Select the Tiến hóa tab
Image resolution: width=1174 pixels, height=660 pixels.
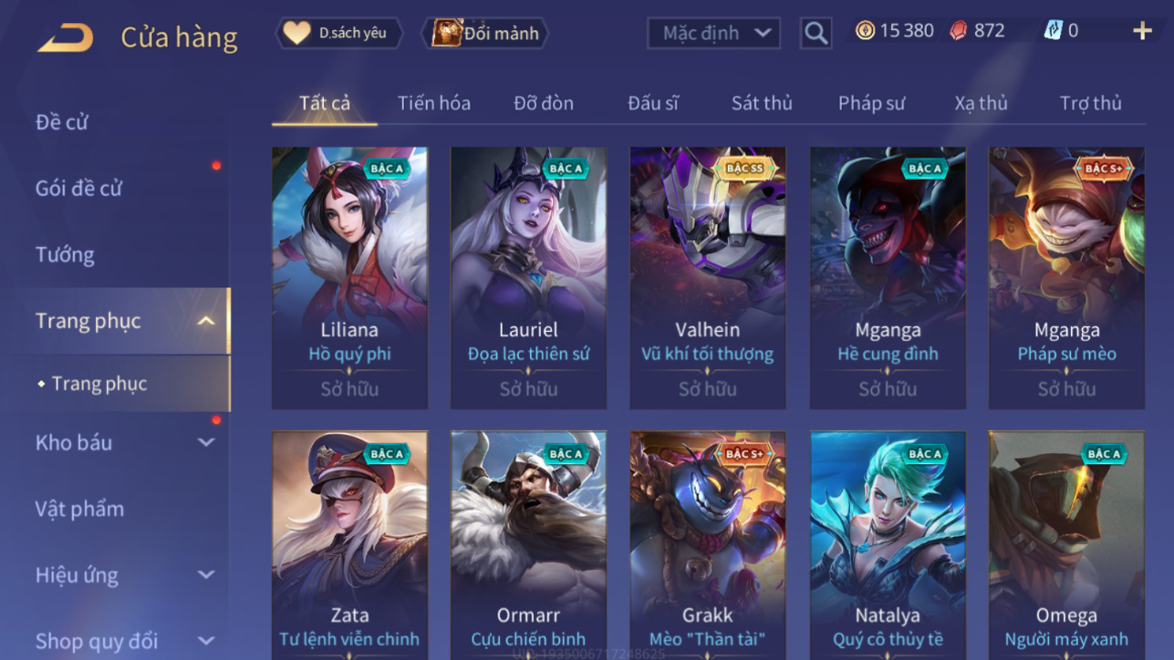(434, 103)
